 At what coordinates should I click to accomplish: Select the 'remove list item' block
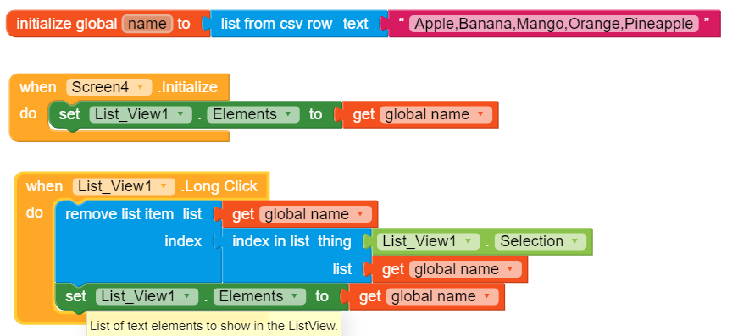[x=134, y=215]
